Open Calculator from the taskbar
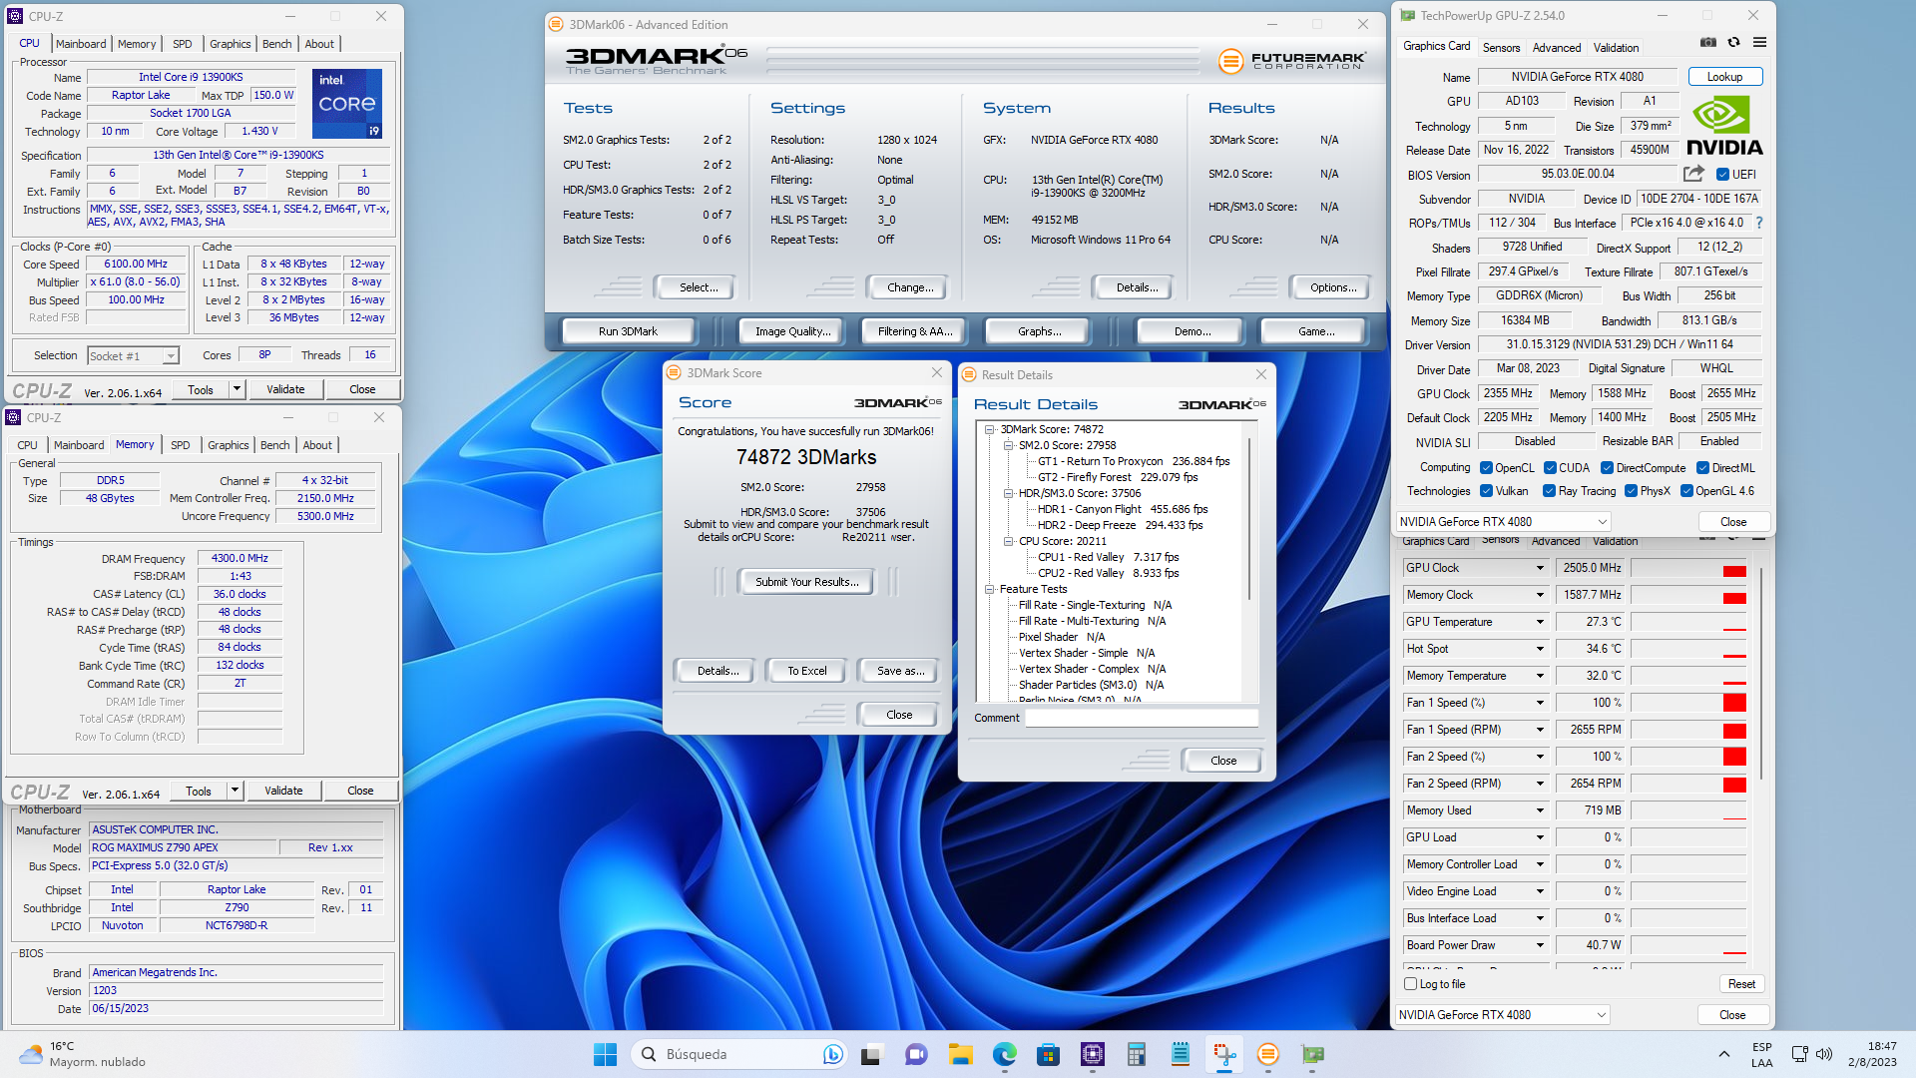 coord(1137,1054)
